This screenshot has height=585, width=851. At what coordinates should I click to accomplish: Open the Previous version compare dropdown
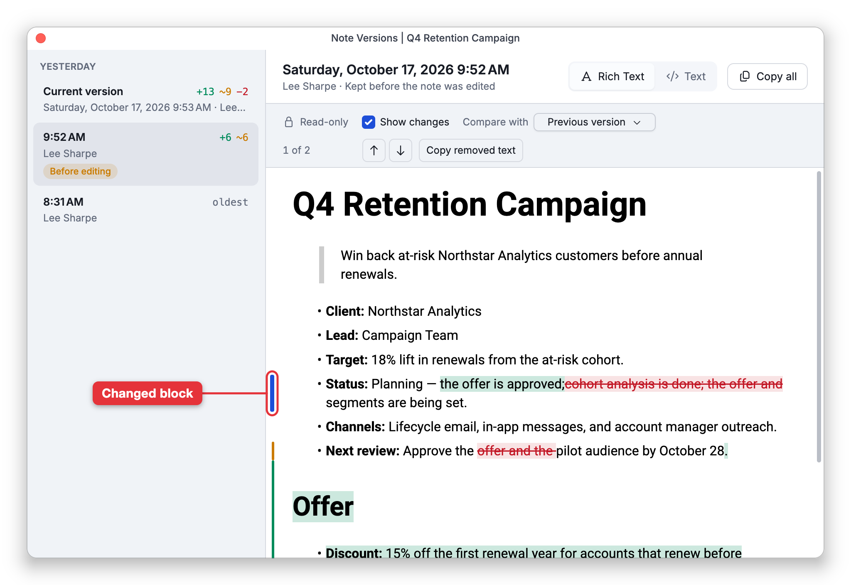[594, 122]
